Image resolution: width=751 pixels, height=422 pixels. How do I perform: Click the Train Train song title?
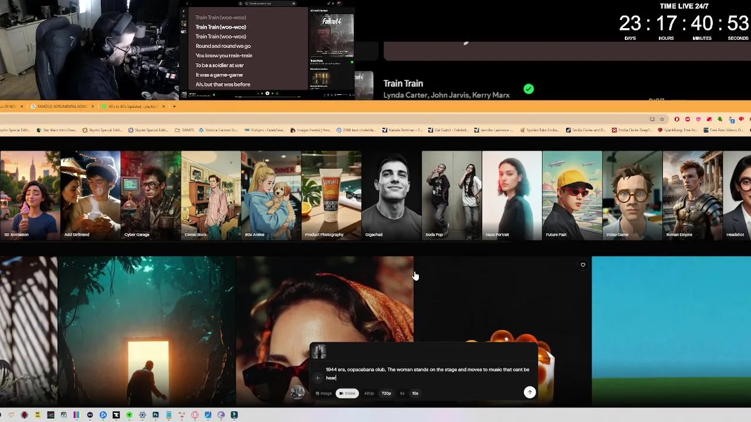tap(403, 84)
